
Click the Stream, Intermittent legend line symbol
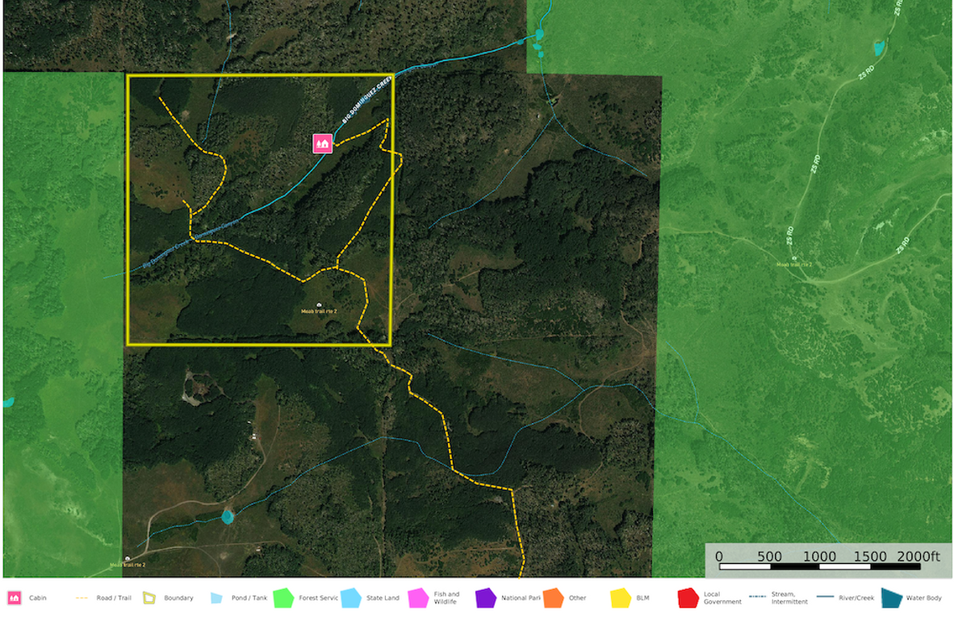tap(756, 597)
